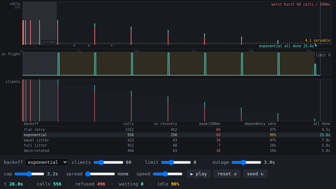Image resolution: width=336 pixels, height=189 pixels.
Task: Click the 'peak/100ms' column header
Action: 210,124
